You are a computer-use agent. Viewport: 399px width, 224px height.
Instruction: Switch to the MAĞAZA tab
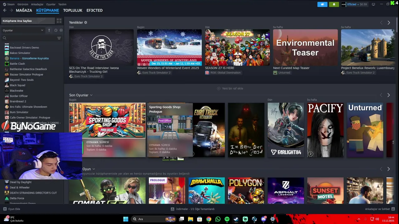(24, 10)
